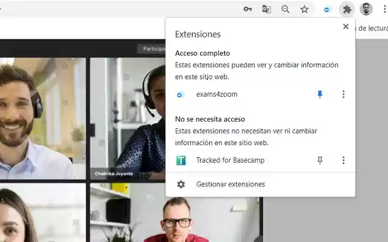Open more actions for exams4zoom
388x242 pixels.
pyautogui.click(x=343, y=94)
